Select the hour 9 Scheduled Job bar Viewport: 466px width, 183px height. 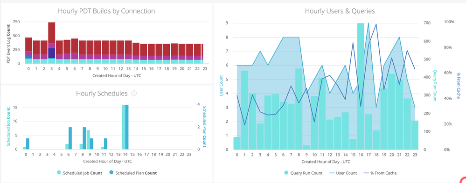click(88, 140)
